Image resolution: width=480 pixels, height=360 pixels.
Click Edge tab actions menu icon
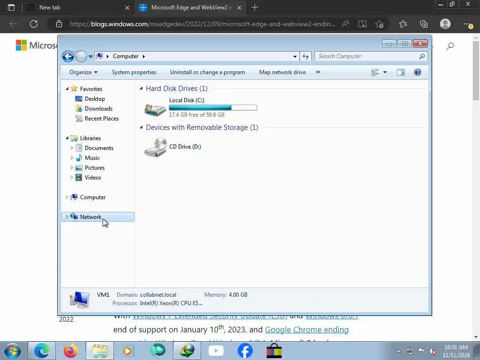(x=11, y=7)
